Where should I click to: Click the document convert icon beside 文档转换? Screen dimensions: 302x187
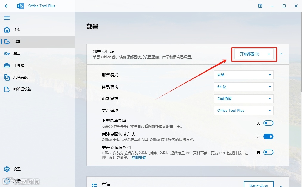[x=7, y=77]
